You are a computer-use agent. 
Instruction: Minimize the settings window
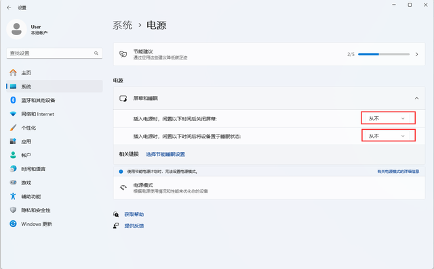(394, 5)
